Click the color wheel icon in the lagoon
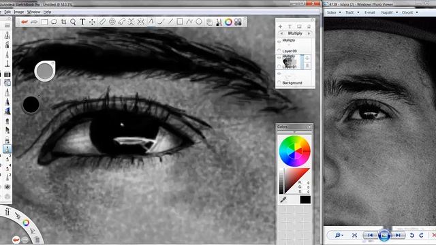The height and width of the screenshot is (245, 436). [x=26, y=223]
